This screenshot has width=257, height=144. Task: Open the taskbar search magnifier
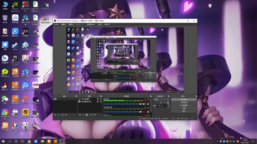[x=10, y=141]
